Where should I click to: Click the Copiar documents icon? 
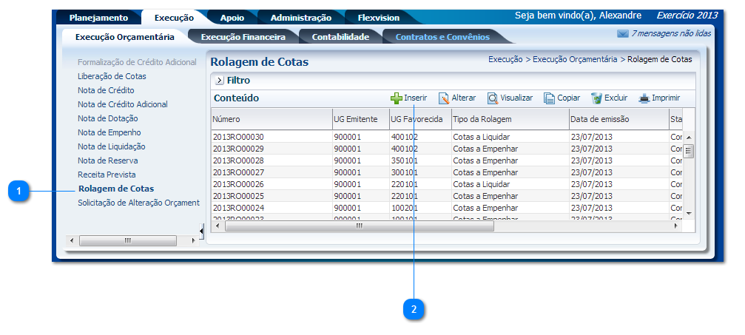click(549, 98)
